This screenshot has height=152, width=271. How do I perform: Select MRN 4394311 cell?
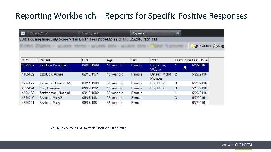28,103
